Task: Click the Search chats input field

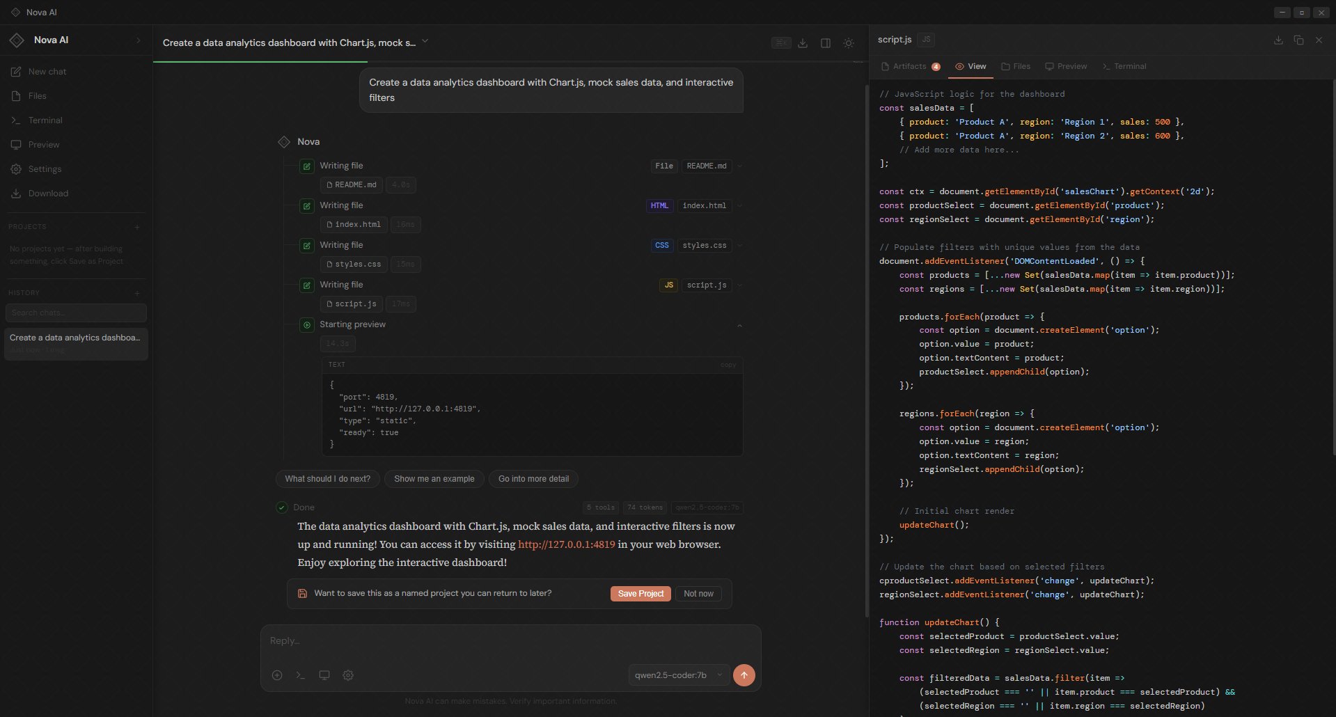Action: click(x=77, y=313)
